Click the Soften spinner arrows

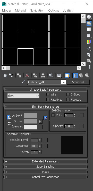click(x=40, y=152)
